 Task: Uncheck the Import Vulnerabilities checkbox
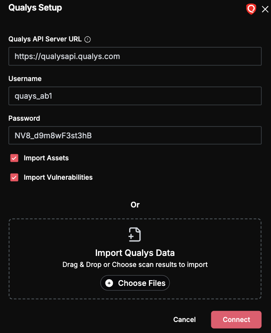pos(14,178)
